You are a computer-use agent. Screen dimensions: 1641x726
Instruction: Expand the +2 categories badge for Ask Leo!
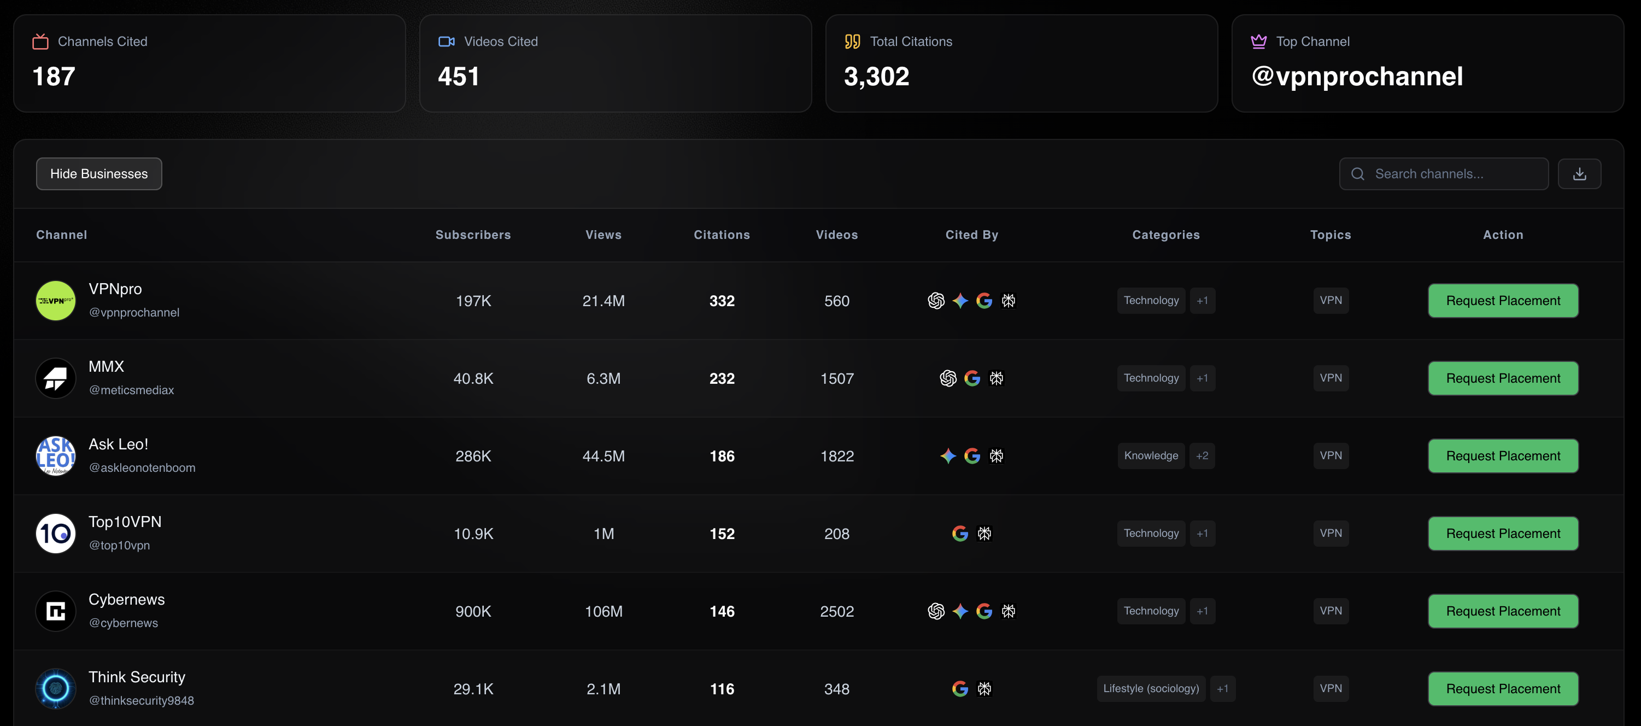click(1202, 456)
